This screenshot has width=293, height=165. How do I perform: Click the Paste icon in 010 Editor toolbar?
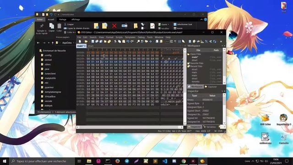pyautogui.click(x=124, y=41)
